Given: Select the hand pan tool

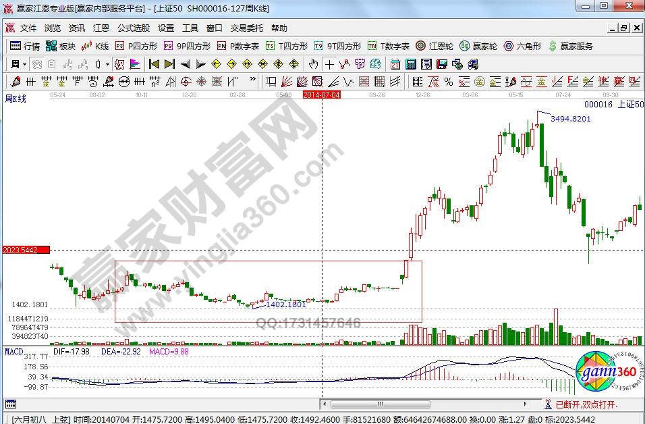Looking at the screenshot, I should 313,64.
